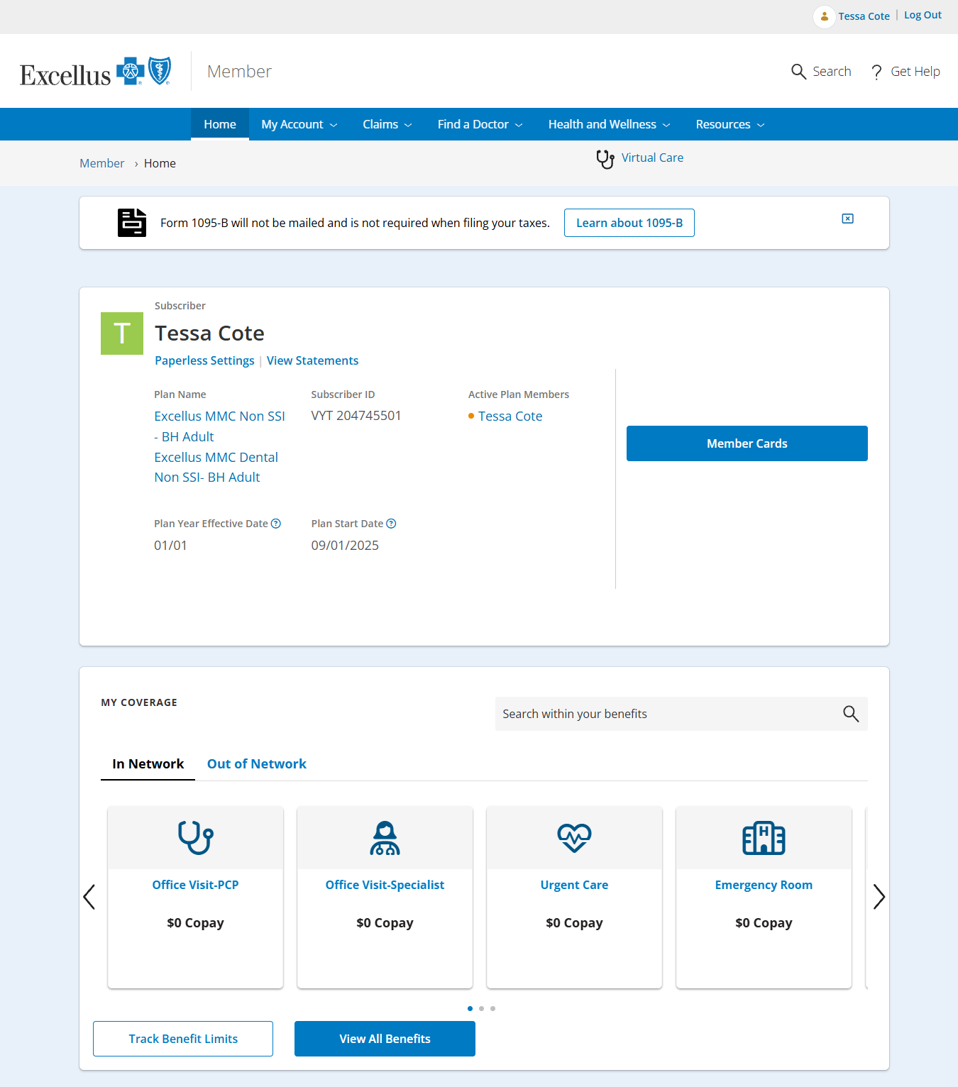The height and width of the screenshot is (1087, 958).
Task: Click Learn about 1095-B button
Action: point(629,223)
